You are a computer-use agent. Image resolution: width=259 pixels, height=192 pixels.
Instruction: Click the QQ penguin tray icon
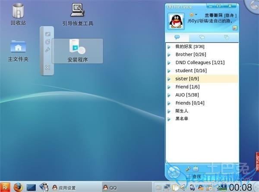click(201, 187)
